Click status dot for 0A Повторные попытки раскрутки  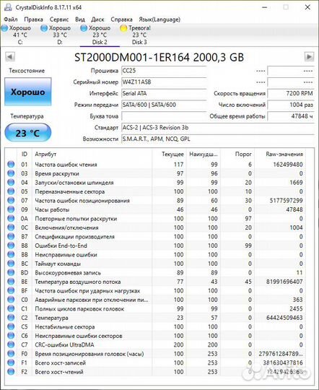(x=11, y=218)
